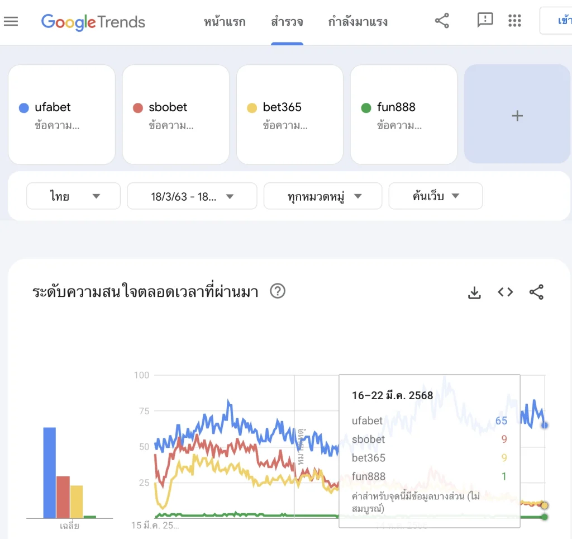This screenshot has height=539, width=572.
Task: Add a new comparison term with the plus tile
Action: click(516, 115)
